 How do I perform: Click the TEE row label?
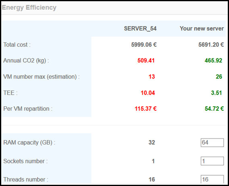(10, 93)
